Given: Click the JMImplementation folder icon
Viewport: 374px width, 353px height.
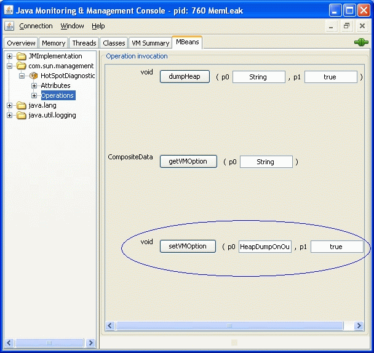Looking at the screenshot, I should [22, 56].
